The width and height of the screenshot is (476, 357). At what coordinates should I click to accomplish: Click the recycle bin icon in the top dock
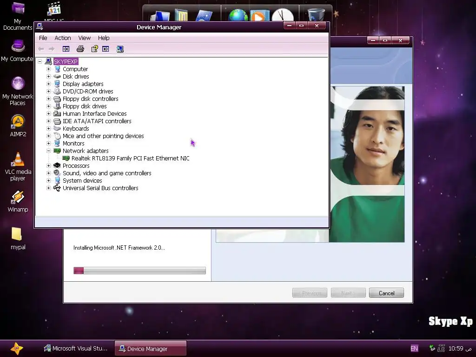click(316, 14)
